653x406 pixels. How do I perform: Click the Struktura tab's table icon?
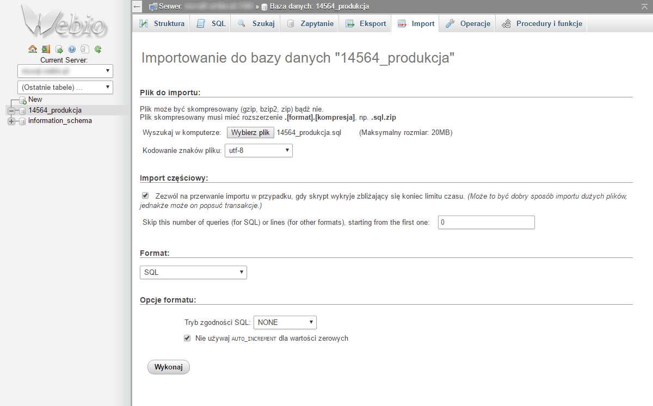(x=144, y=23)
